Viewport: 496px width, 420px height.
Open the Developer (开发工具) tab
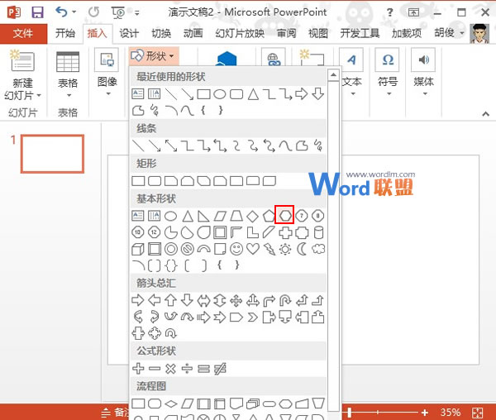click(x=360, y=33)
